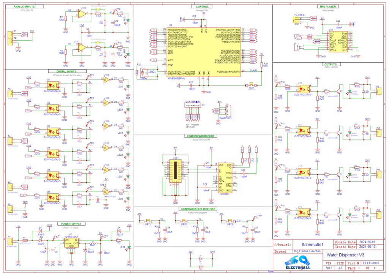Select the CH340C USB-serial chip

coord(225,177)
